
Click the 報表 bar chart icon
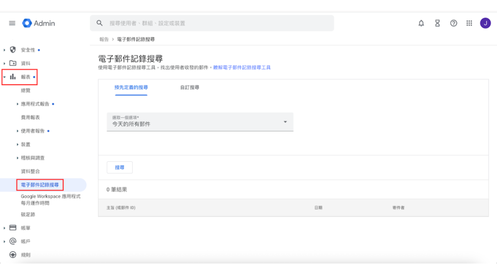[x=13, y=77]
